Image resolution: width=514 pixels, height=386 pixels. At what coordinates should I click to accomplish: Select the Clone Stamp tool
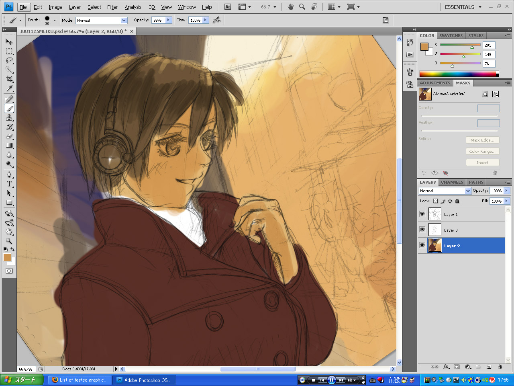9,117
